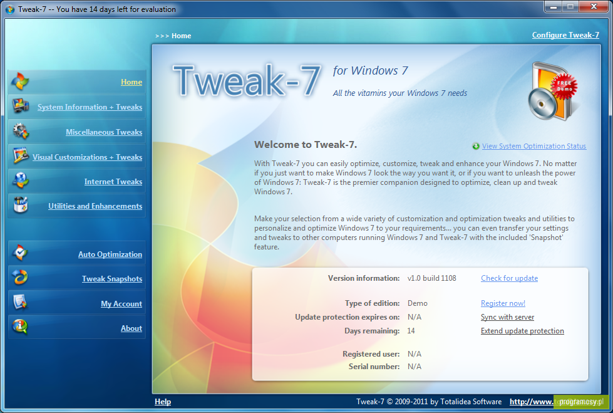Click the Days remaining value 14
Screen dimensions: 613x413
pos(411,331)
